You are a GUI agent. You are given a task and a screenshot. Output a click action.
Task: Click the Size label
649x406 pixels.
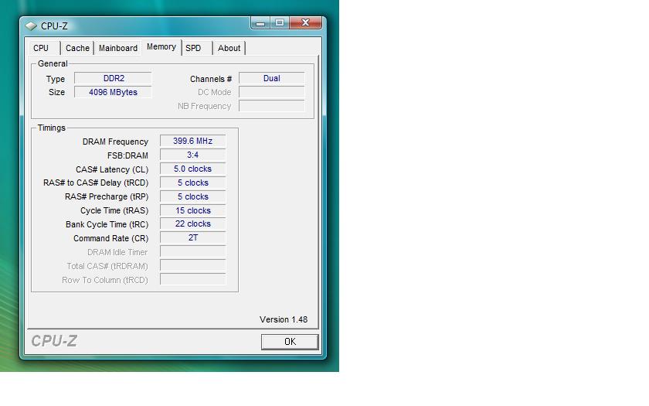(56, 92)
